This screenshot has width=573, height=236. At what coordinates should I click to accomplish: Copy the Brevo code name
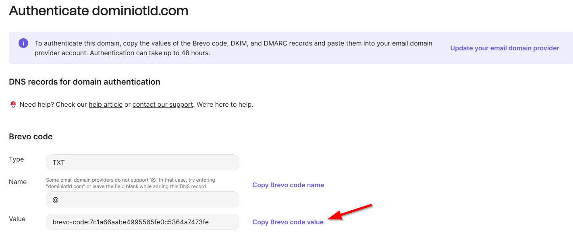tap(288, 185)
